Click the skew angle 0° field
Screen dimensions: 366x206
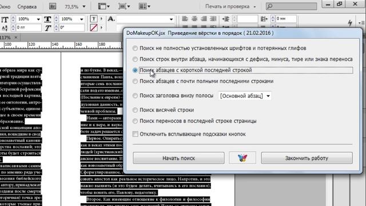pyautogui.click(x=71, y=28)
